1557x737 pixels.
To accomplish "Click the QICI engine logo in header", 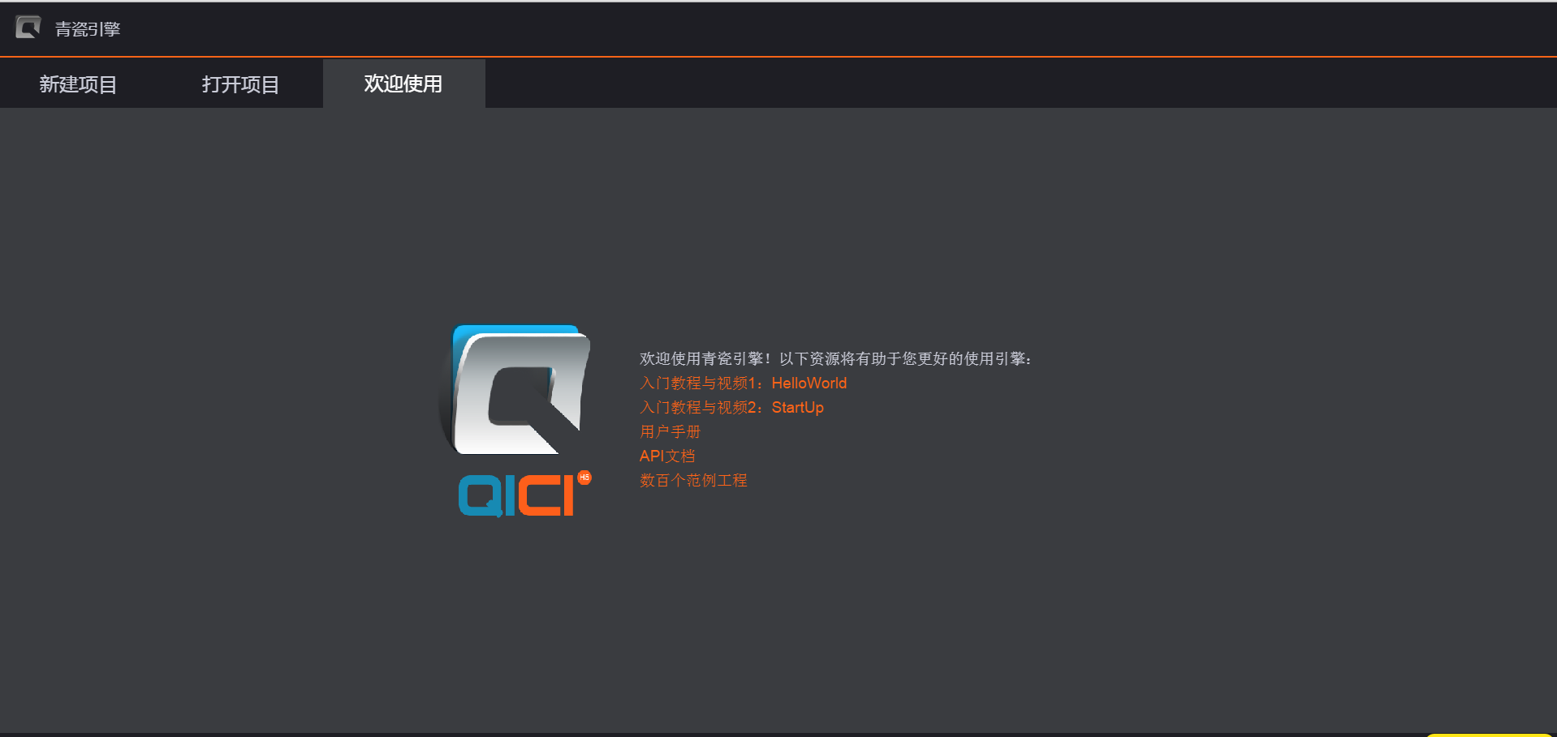I will coord(28,28).
